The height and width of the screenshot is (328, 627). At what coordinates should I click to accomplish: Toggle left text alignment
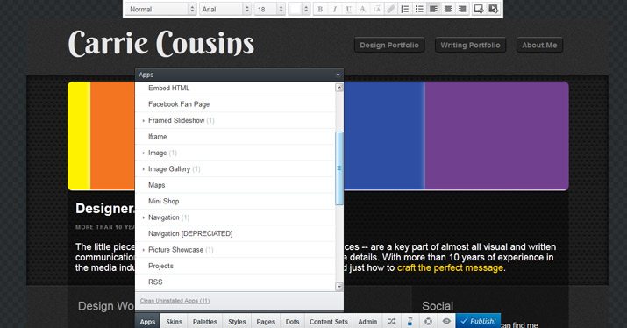tap(433, 9)
